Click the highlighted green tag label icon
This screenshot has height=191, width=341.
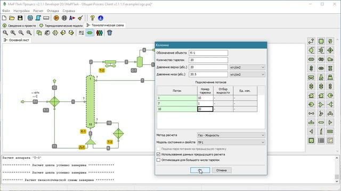pyautogui.click(x=90, y=33)
